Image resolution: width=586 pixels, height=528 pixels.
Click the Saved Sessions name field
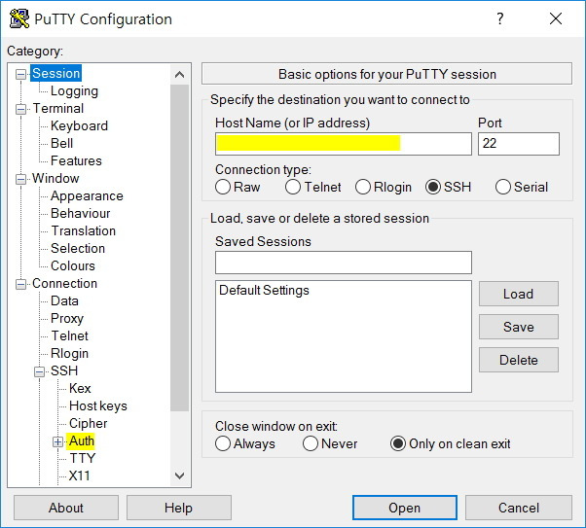(344, 263)
